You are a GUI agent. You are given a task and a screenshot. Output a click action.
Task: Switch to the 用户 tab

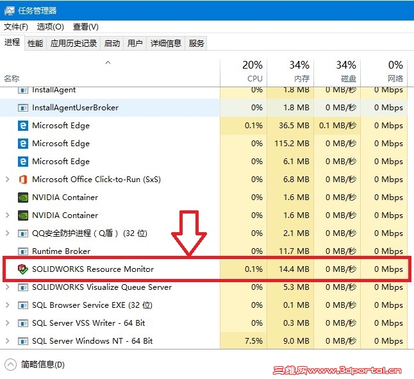(135, 43)
